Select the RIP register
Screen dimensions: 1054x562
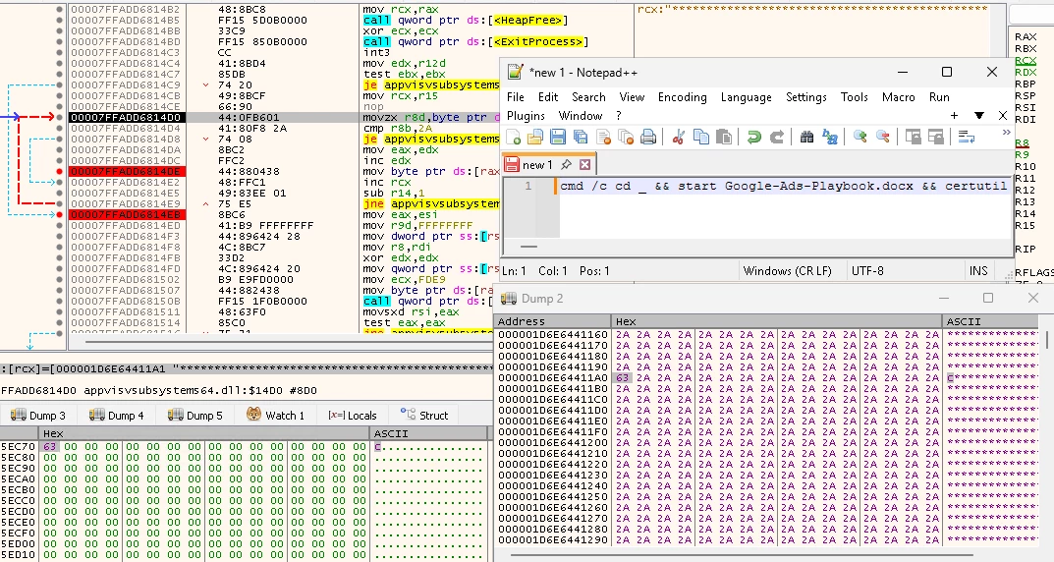(1025, 249)
